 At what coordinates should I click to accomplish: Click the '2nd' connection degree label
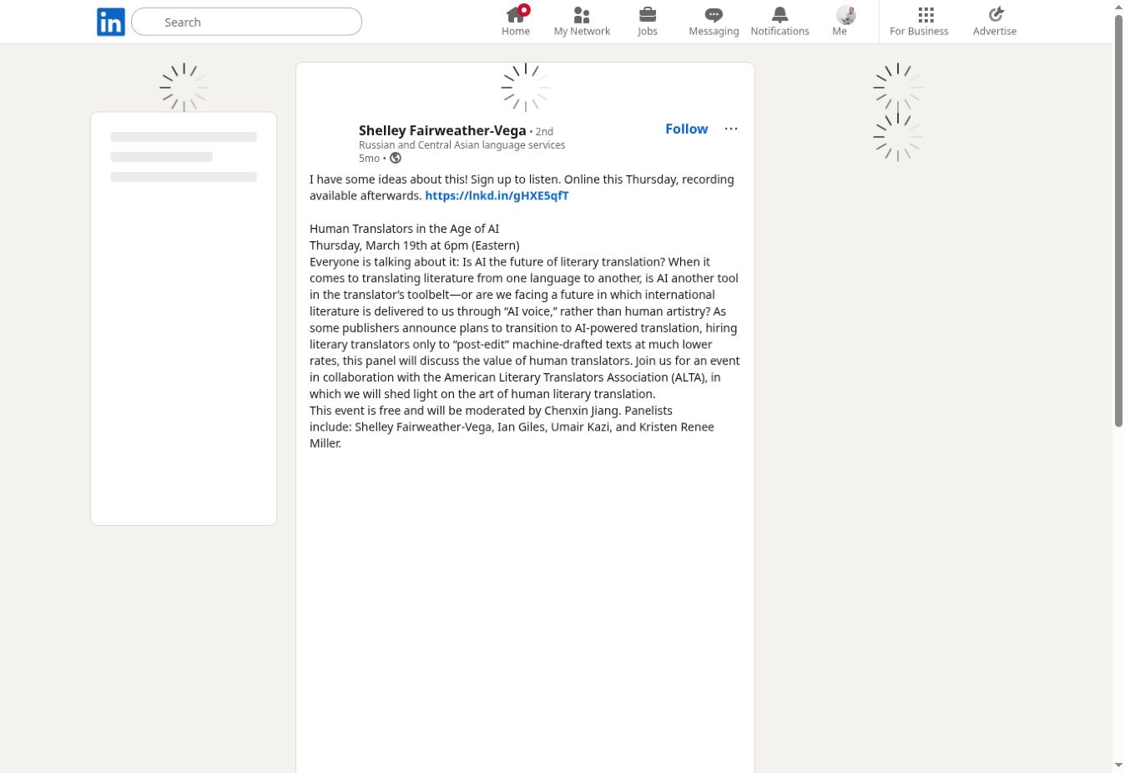click(544, 132)
